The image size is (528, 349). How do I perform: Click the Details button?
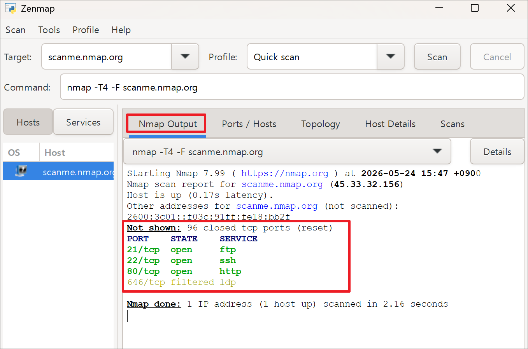[x=497, y=152]
